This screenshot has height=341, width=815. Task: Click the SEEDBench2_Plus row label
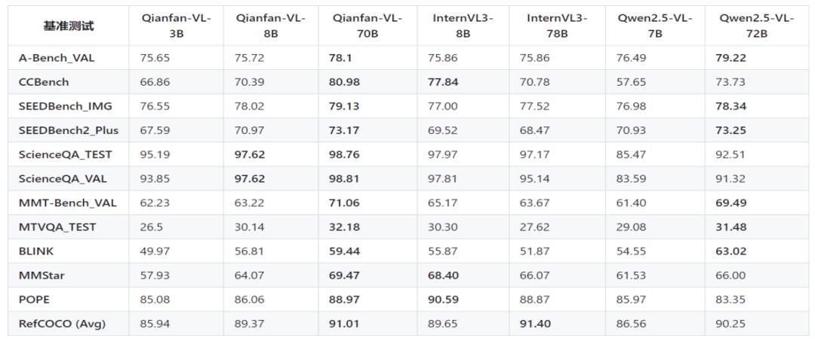(x=69, y=130)
